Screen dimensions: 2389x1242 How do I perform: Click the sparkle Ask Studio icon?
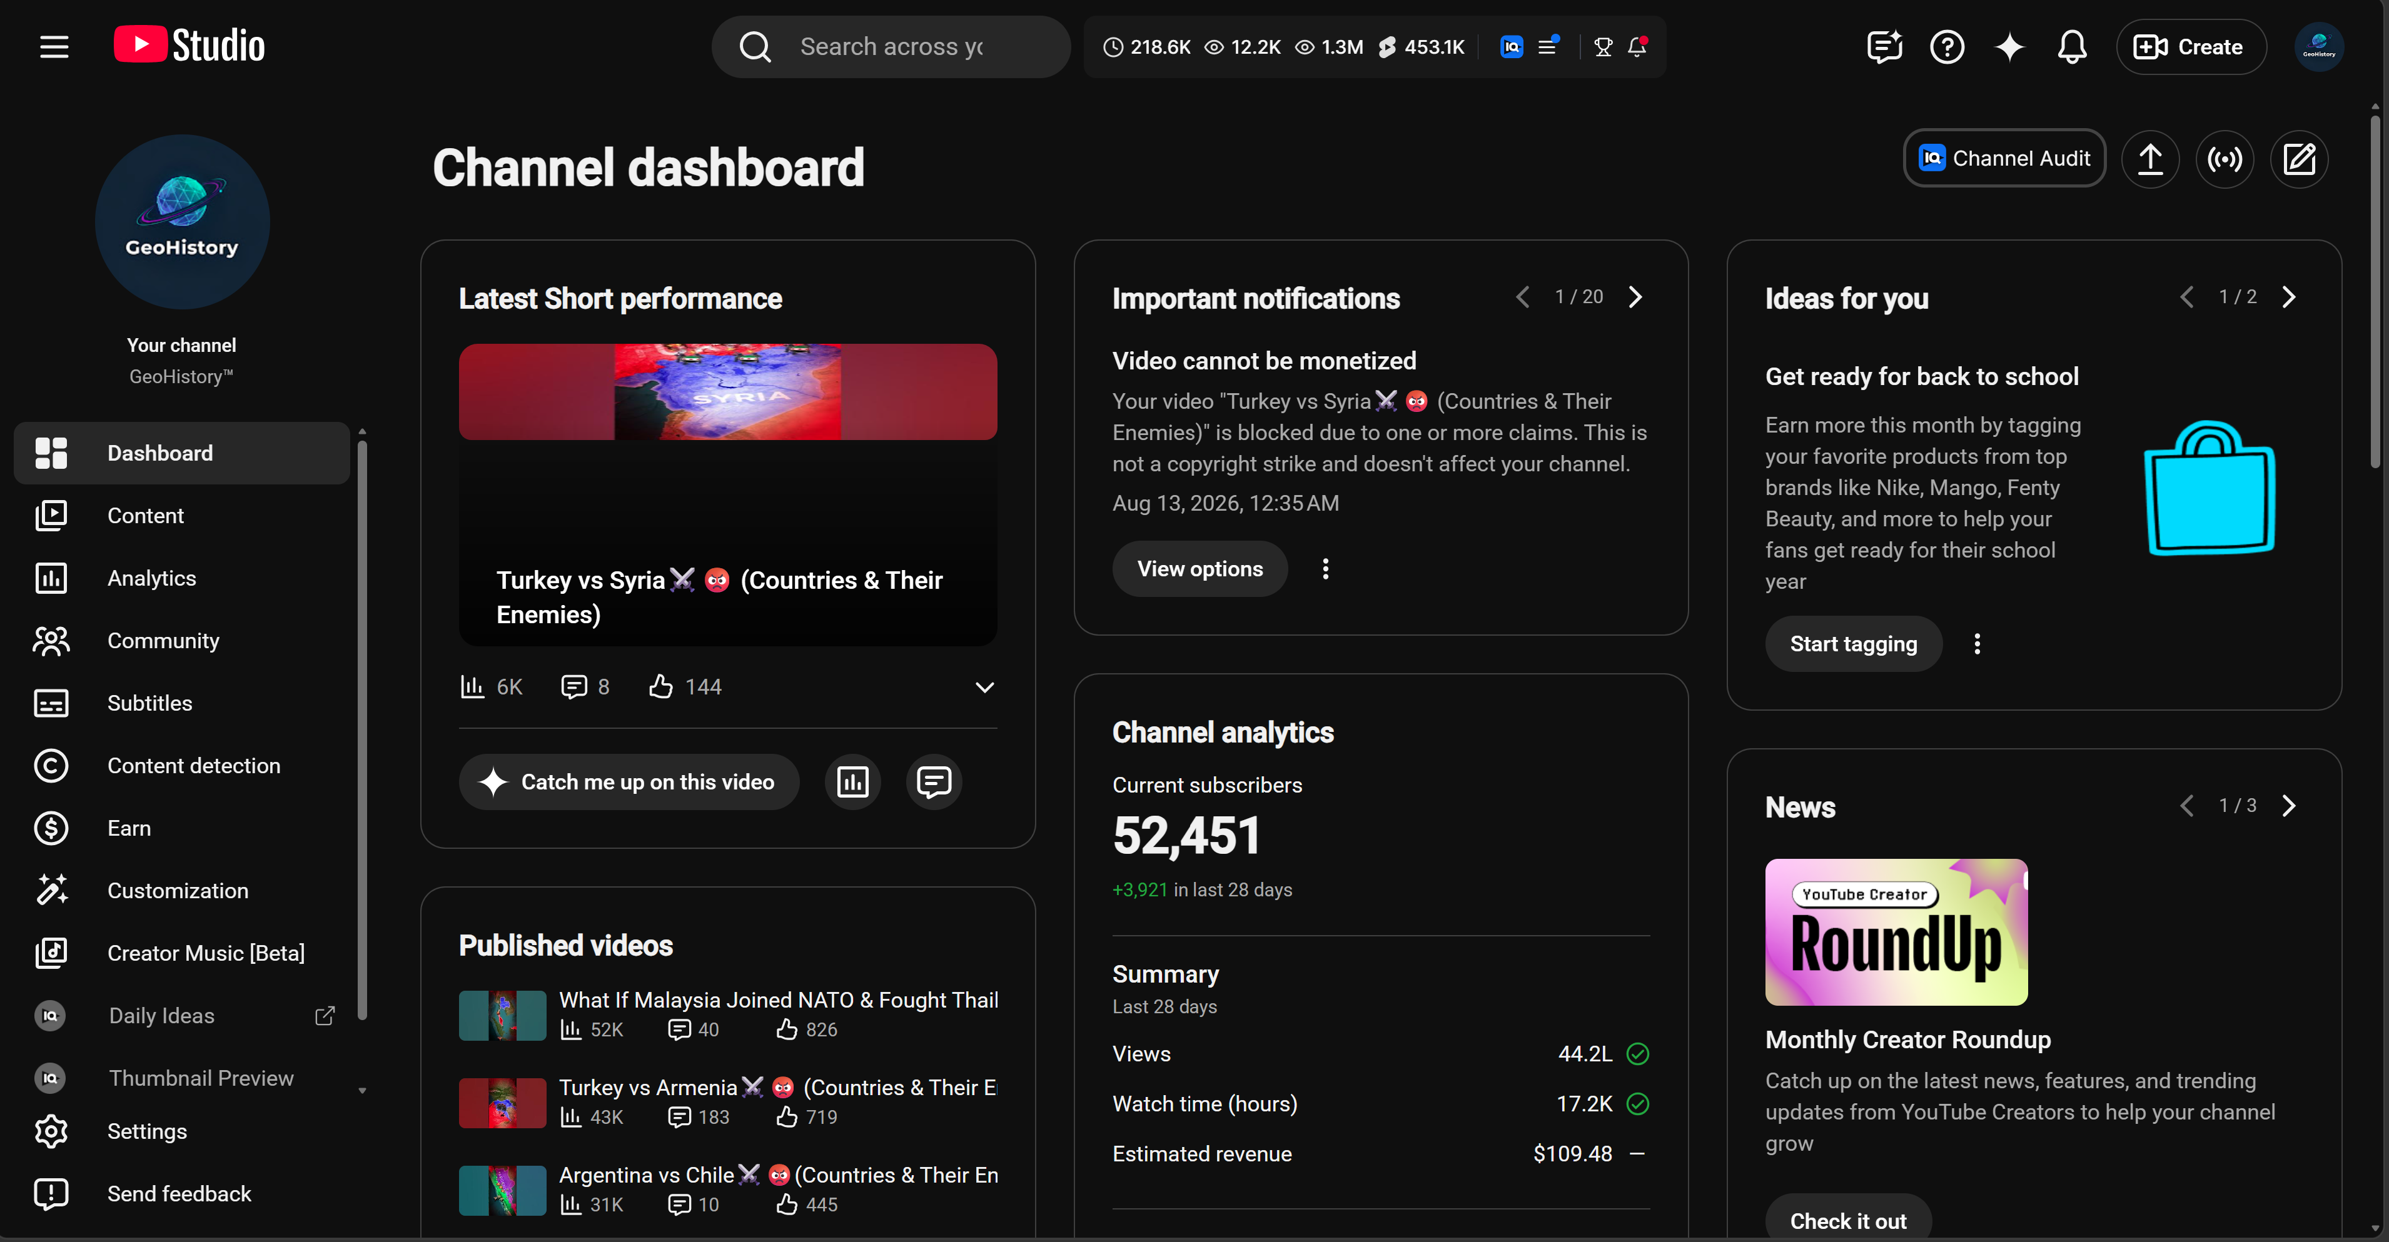[x=2009, y=46]
